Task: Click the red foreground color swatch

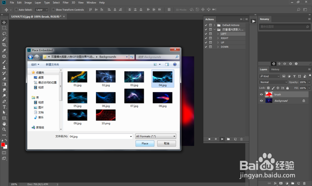Action: (3, 144)
